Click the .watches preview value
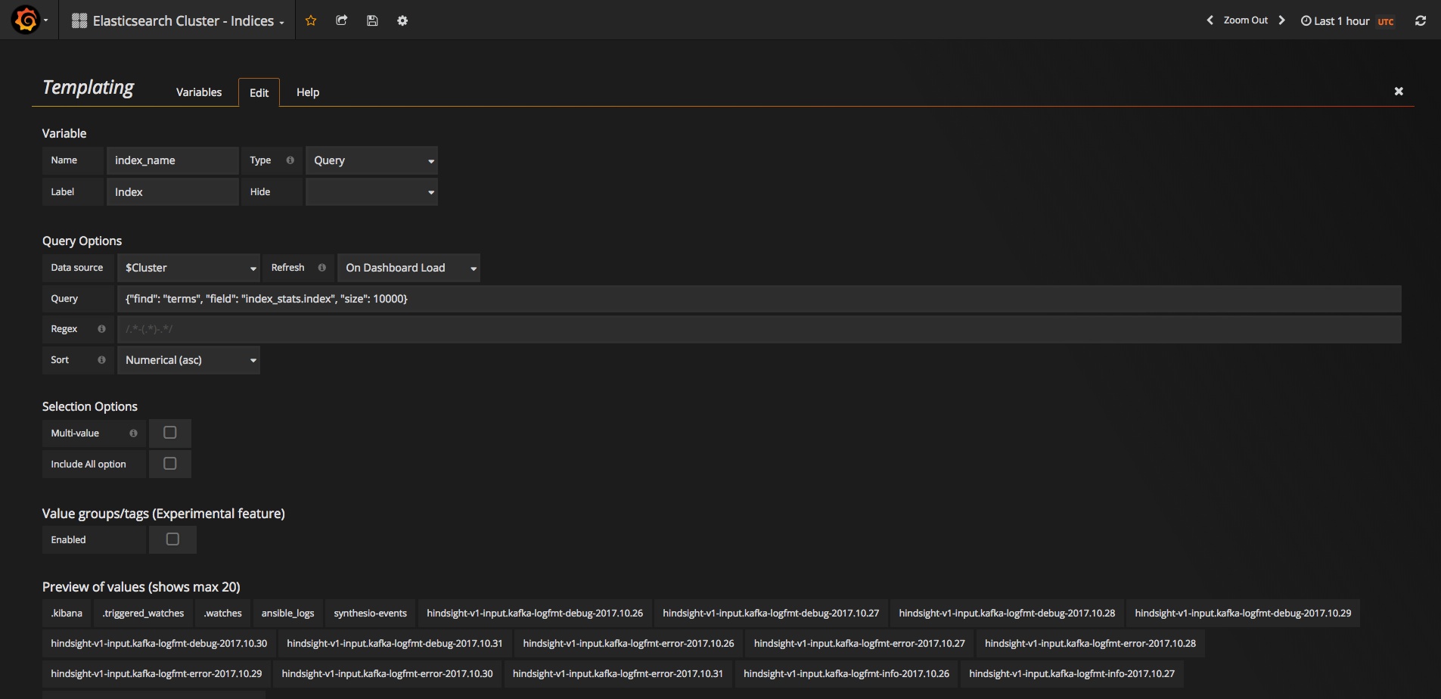Image resolution: width=1441 pixels, height=699 pixels. click(x=222, y=614)
